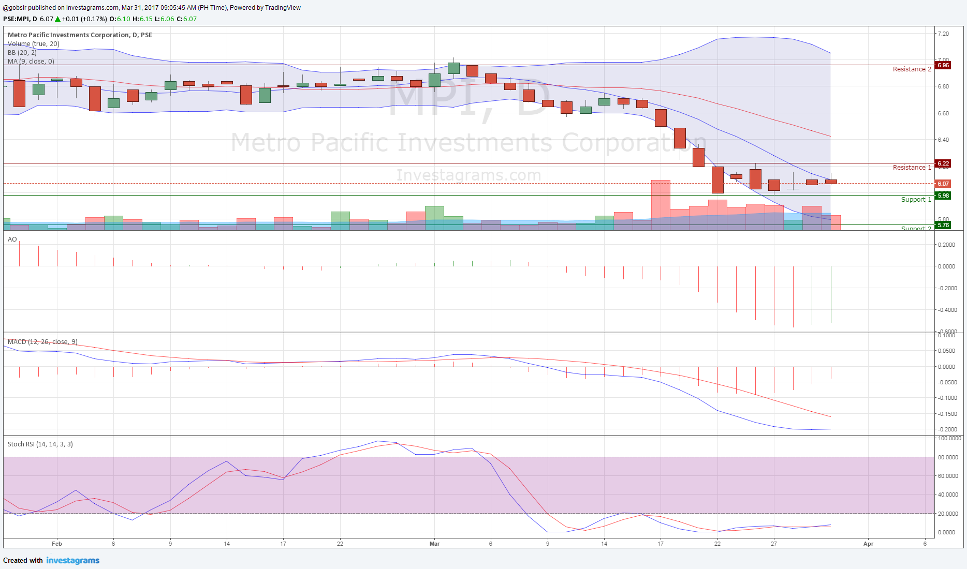
Task: Click the 80.0000 Stoch RSI scale value
Action: click(948, 457)
